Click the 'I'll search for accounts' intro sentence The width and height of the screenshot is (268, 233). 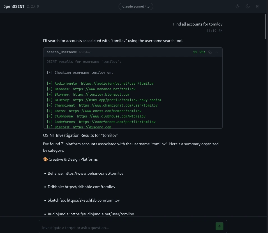[x=113, y=41]
